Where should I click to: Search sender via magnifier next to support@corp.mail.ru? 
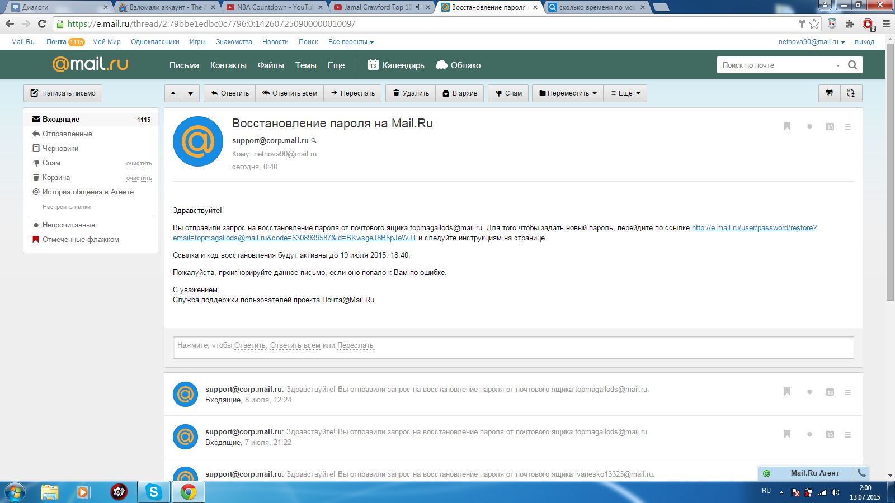point(314,141)
